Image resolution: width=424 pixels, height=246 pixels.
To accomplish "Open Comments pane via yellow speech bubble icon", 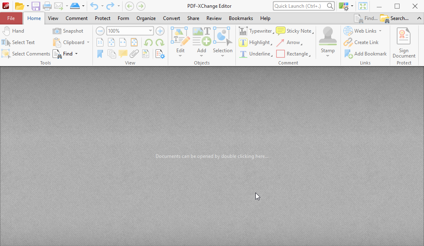I will [123, 54].
